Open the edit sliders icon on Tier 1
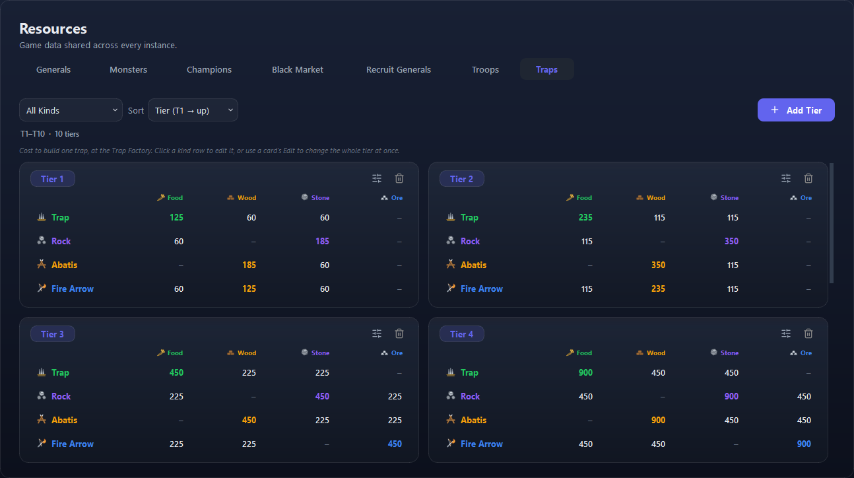 point(377,178)
